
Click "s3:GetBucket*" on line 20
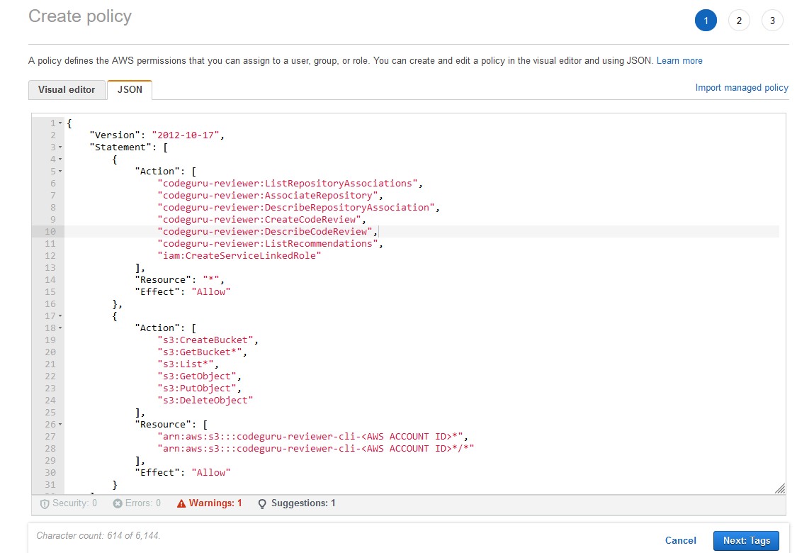click(200, 352)
